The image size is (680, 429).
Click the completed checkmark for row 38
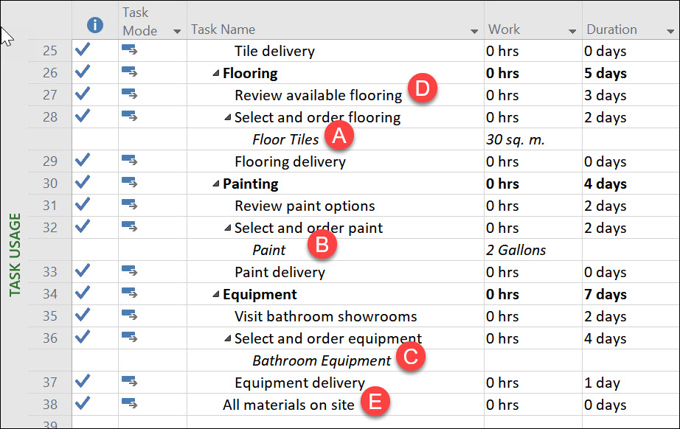click(x=83, y=403)
